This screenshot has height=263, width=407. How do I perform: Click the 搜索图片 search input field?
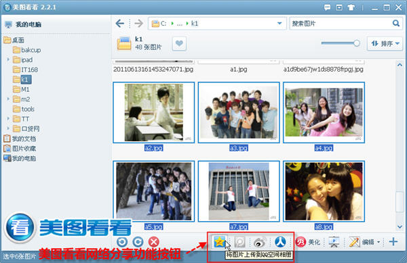point(341,24)
